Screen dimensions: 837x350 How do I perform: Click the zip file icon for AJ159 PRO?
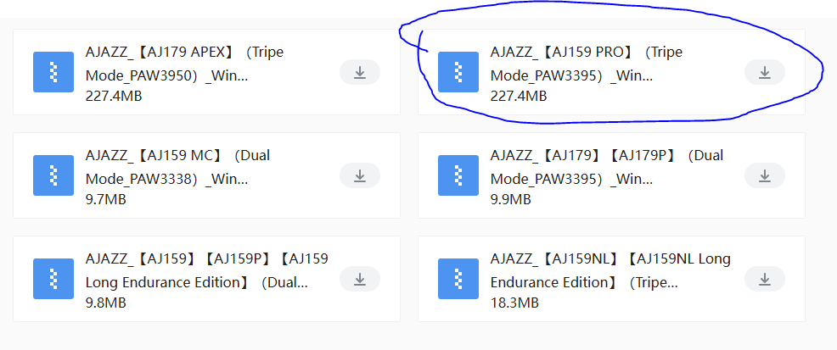click(458, 73)
